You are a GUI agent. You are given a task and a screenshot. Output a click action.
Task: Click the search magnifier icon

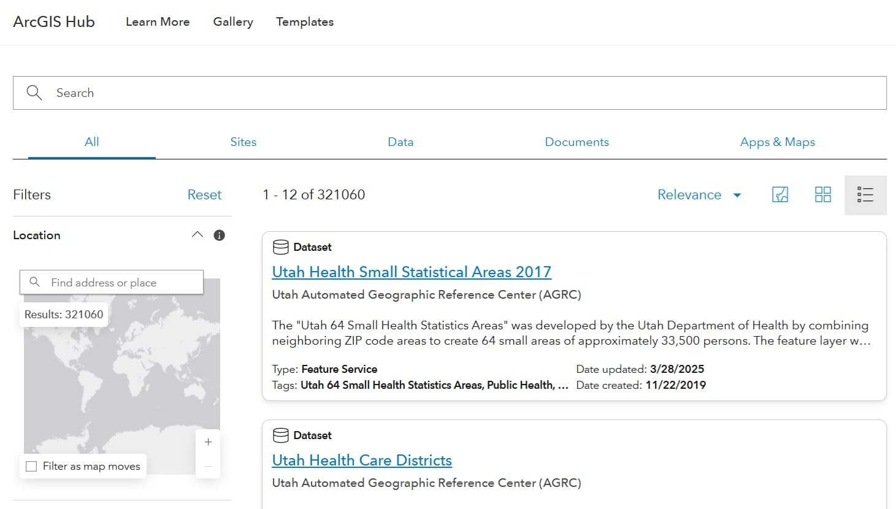pos(34,93)
